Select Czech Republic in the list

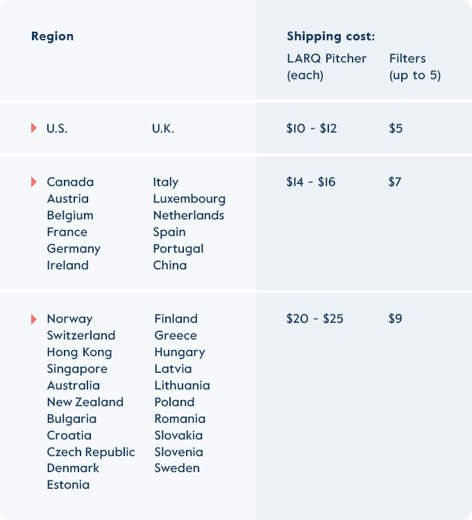tap(91, 453)
